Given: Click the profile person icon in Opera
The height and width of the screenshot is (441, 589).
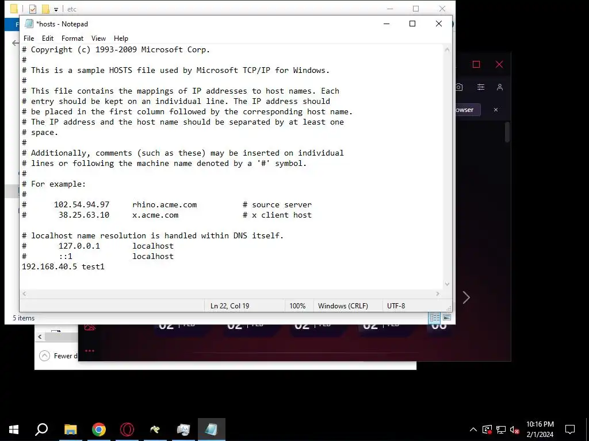Looking at the screenshot, I should [x=500, y=87].
